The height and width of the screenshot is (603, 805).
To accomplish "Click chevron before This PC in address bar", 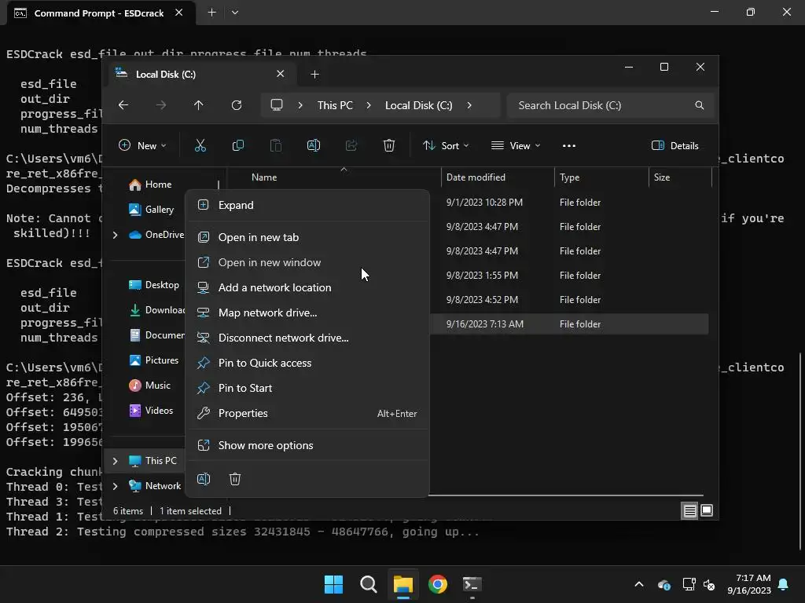I will (x=300, y=105).
